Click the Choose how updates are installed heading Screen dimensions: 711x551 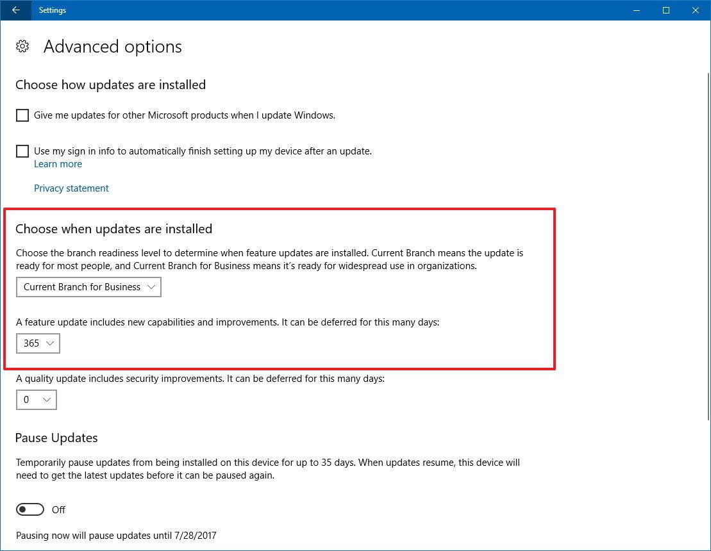pyautogui.click(x=110, y=85)
